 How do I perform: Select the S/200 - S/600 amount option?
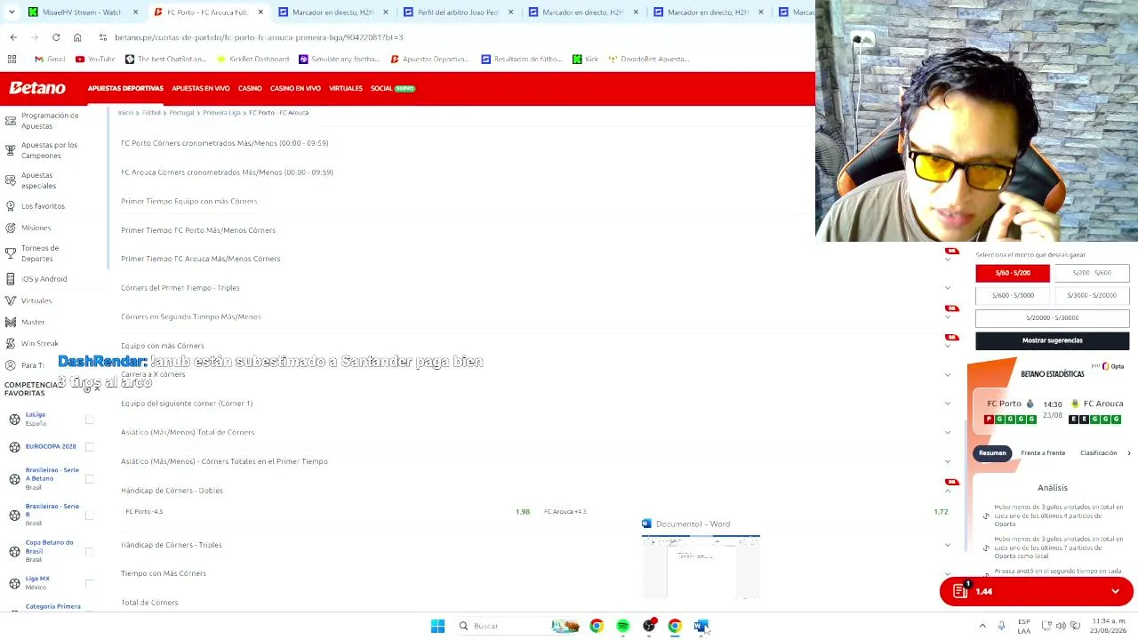click(x=1092, y=273)
